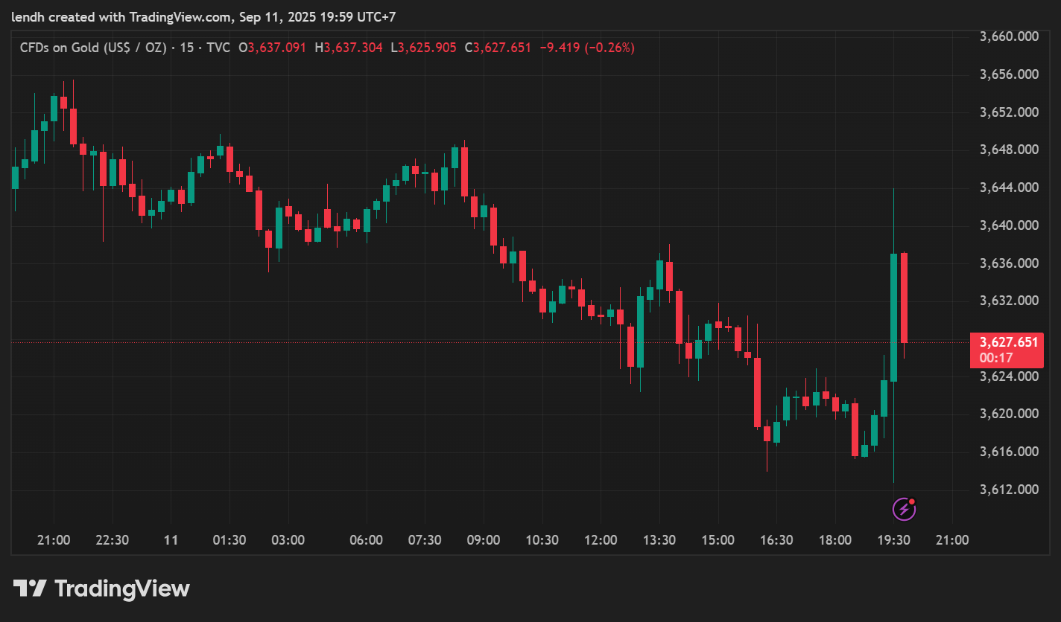The width and height of the screenshot is (1061, 622).
Task: Click the open value O3,637.091
Action: (272, 48)
